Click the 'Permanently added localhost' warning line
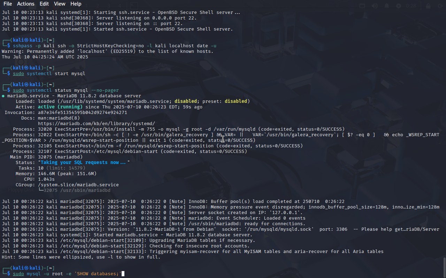 [x=108, y=51]
